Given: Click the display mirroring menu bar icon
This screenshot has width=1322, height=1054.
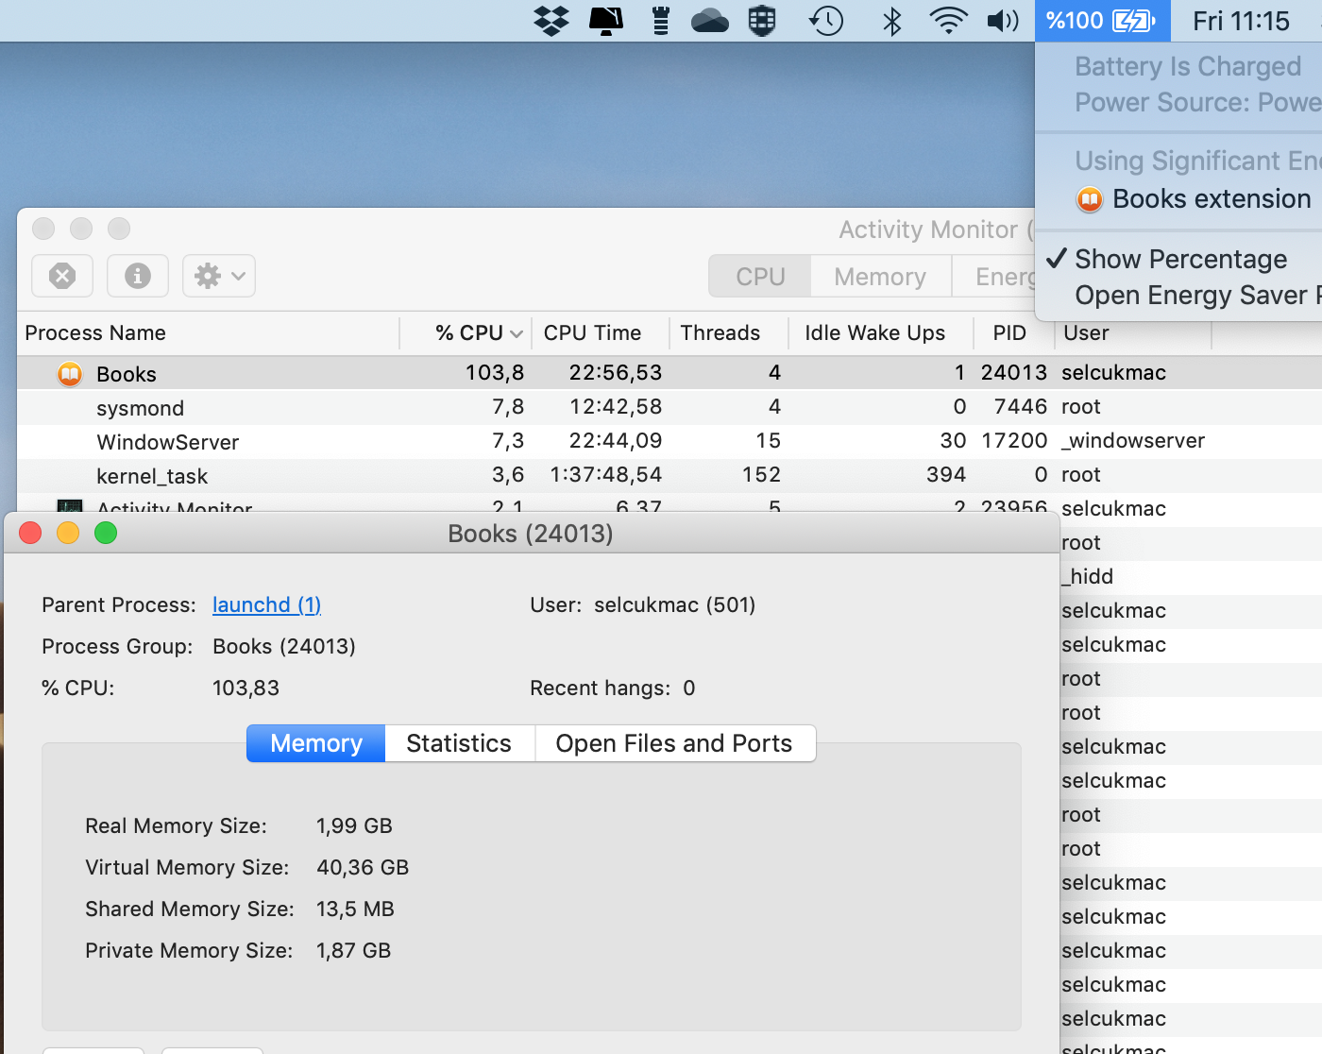Looking at the screenshot, I should click(606, 20).
